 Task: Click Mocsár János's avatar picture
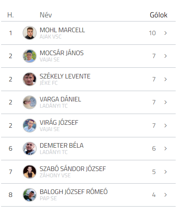(30, 56)
